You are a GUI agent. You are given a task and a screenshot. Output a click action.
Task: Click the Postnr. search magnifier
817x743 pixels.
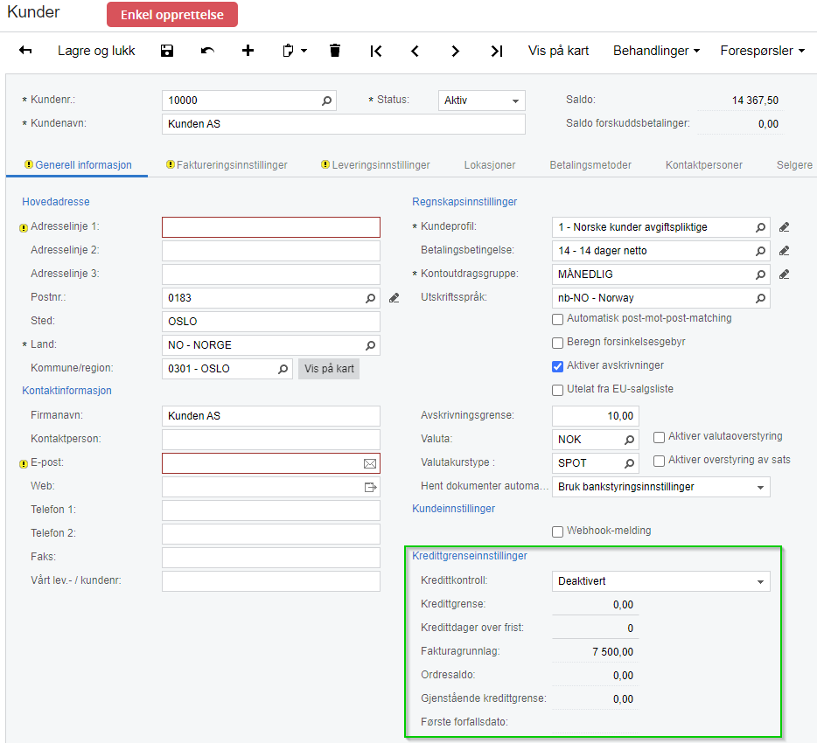(x=370, y=298)
